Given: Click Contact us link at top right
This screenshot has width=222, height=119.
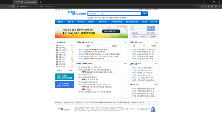Looking at the screenshot, I should click(155, 10).
